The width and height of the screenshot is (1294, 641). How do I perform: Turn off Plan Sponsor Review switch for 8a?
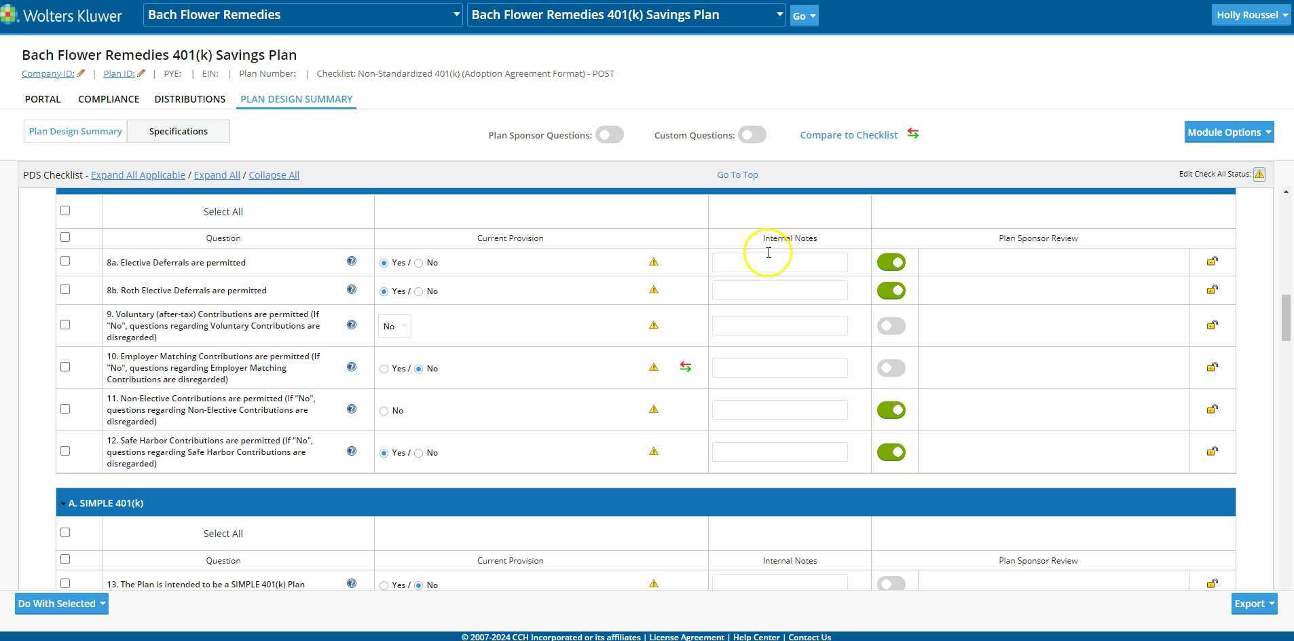[x=891, y=263]
